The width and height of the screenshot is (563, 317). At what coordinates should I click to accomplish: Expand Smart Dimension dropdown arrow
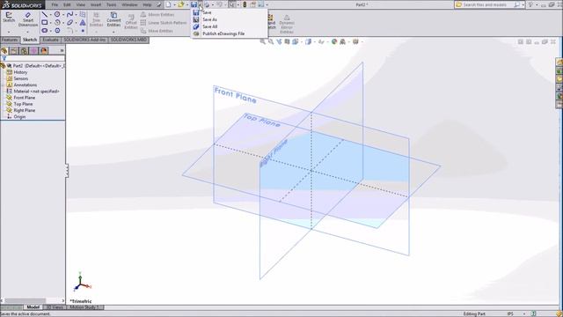28,32
